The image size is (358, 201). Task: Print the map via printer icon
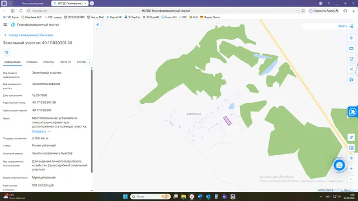click(x=351, y=80)
